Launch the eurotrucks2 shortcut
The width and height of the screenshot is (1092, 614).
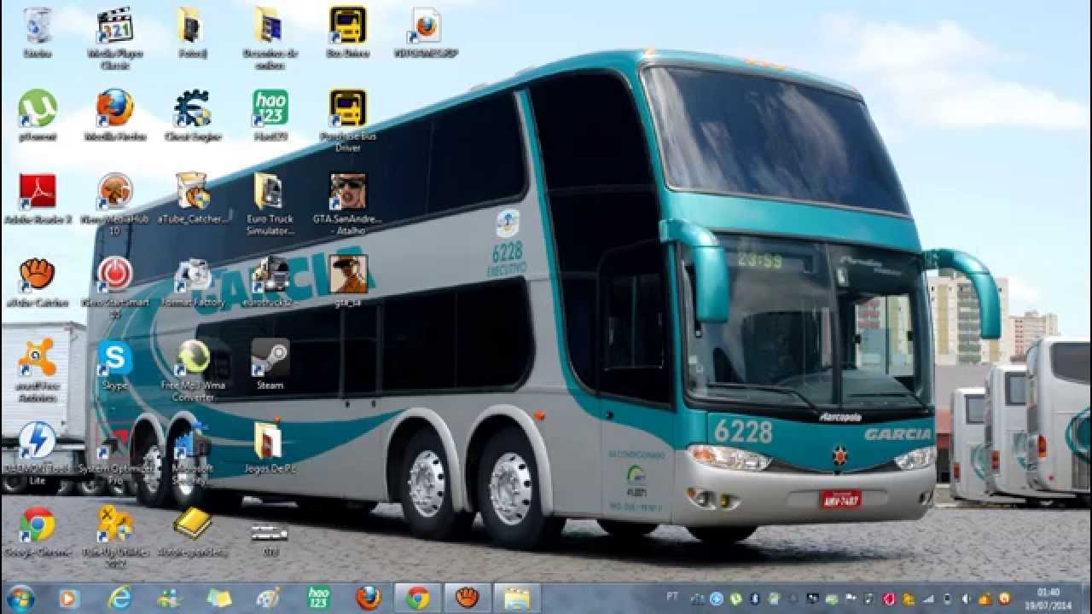270,281
